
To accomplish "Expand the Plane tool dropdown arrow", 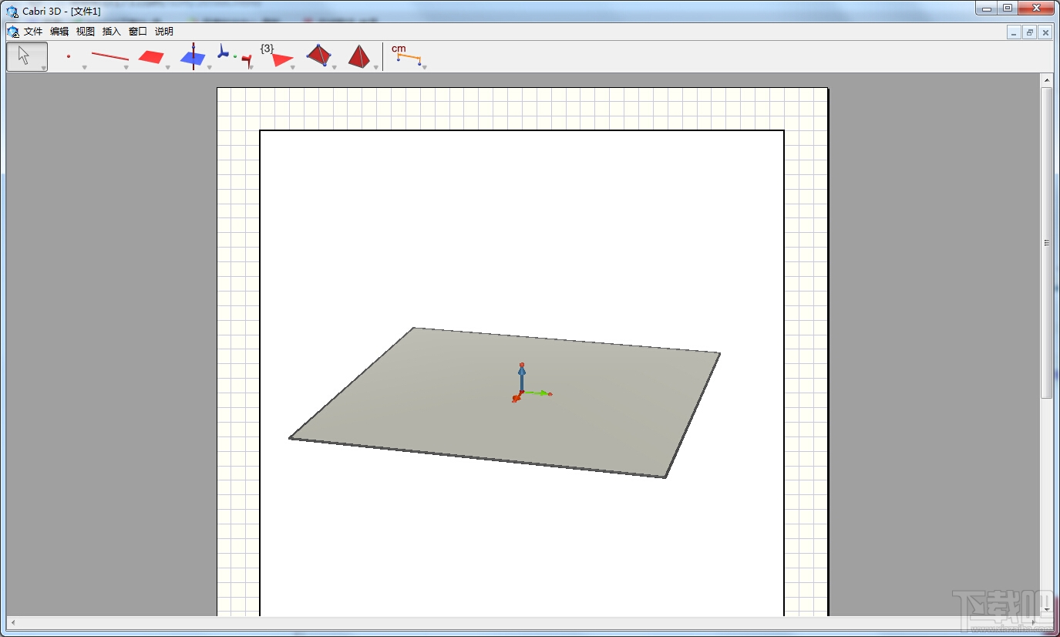I will click(167, 68).
